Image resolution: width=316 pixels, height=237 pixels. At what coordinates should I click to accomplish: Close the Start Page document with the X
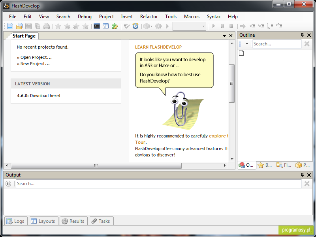(x=231, y=36)
